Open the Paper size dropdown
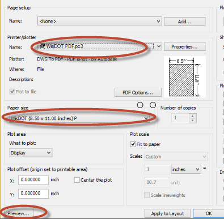Image resolution: width=224 pixels, height=219 pixels. click(x=79, y=118)
